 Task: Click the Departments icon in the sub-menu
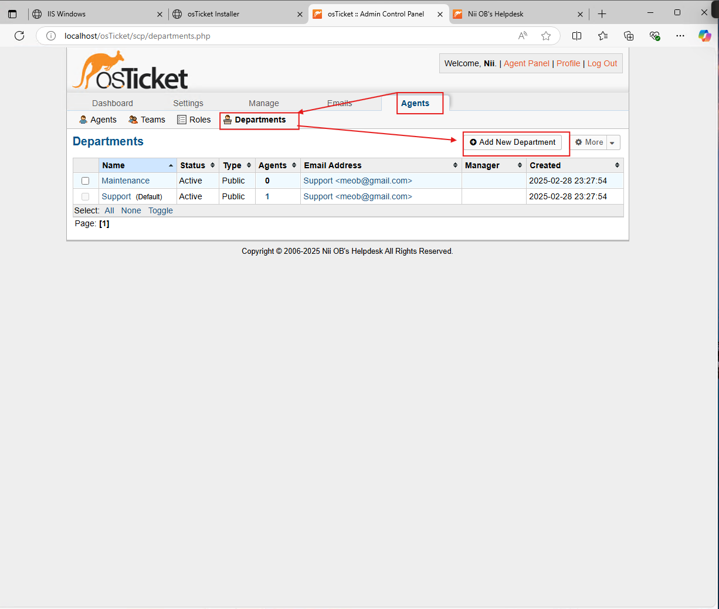[x=229, y=120]
